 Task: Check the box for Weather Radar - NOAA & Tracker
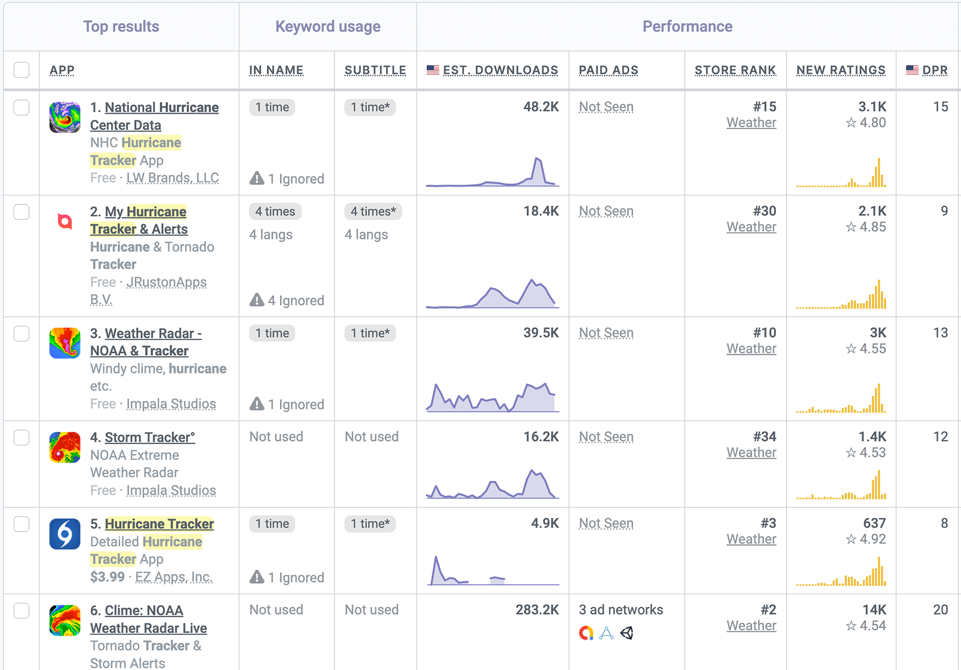point(21,333)
